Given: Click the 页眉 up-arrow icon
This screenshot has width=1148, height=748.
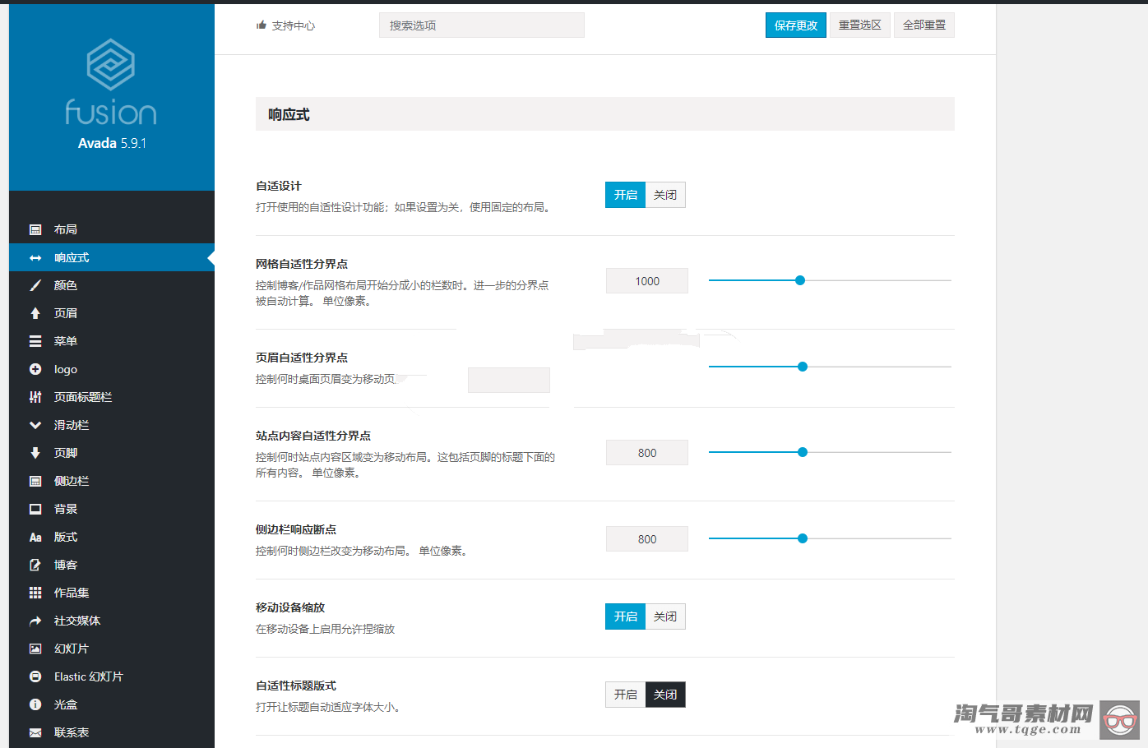Looking at the screenshot, I should pyautogui.click(x=35, y=313).
